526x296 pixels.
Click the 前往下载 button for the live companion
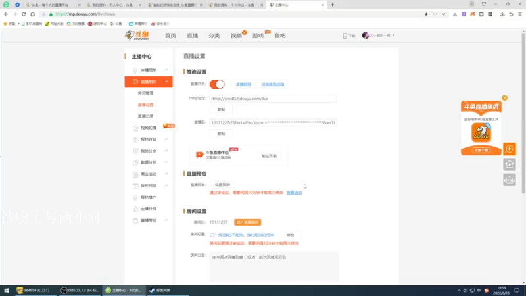pos(269,156)
